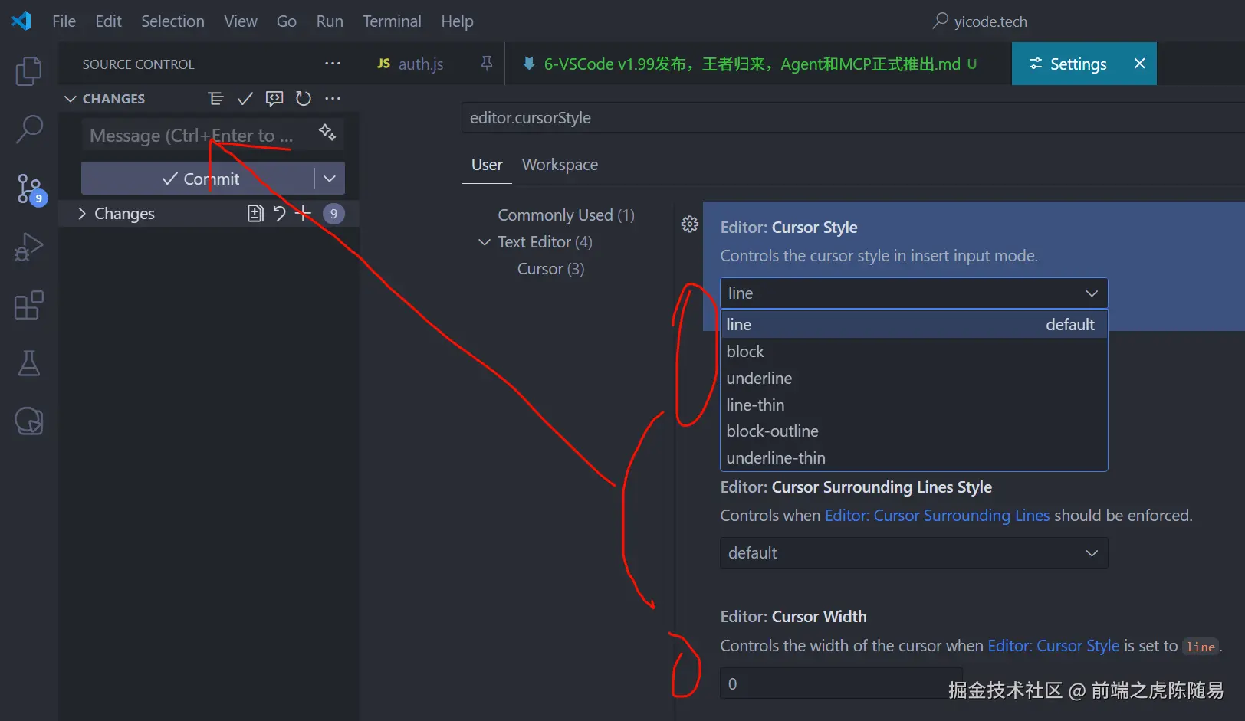1245x721 pixels.
Task: Open Cursor Style dropdown showing line
Action: coord(914,293)
